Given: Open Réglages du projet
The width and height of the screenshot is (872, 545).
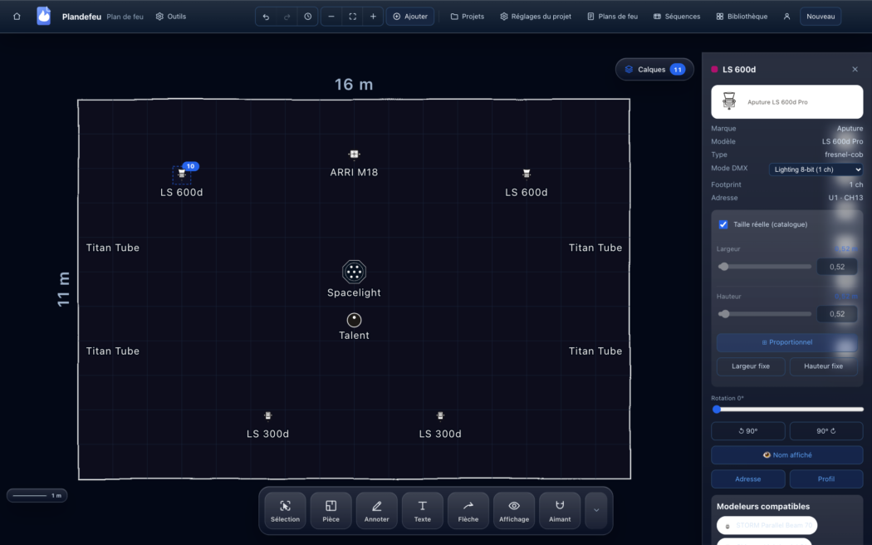Looking at the screenshot, I should pos(536,17).
